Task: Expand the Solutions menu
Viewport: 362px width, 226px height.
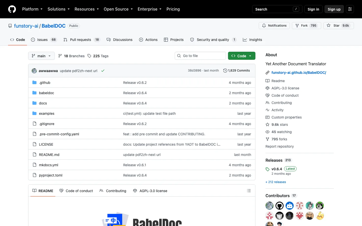Action: (59, 9)
